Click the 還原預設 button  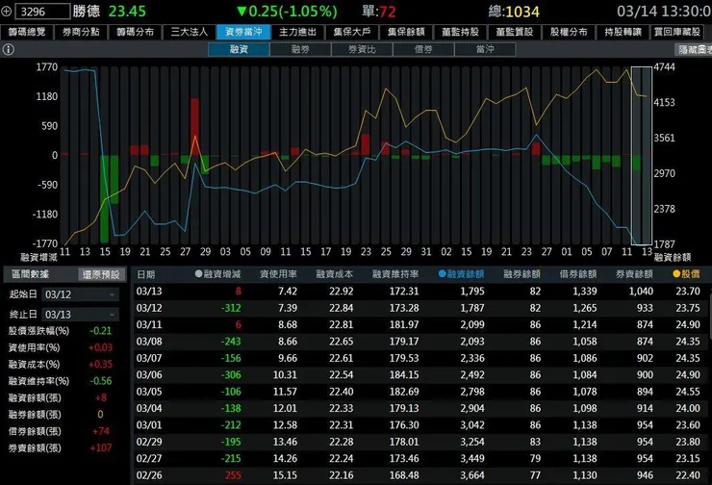click(101, 275)
